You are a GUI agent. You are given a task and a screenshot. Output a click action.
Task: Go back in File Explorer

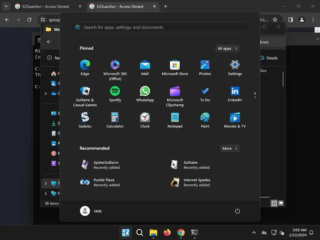tap(49, 42)
